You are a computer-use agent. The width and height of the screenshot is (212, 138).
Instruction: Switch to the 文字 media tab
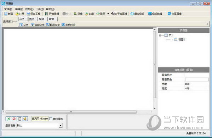coord(23,19)
